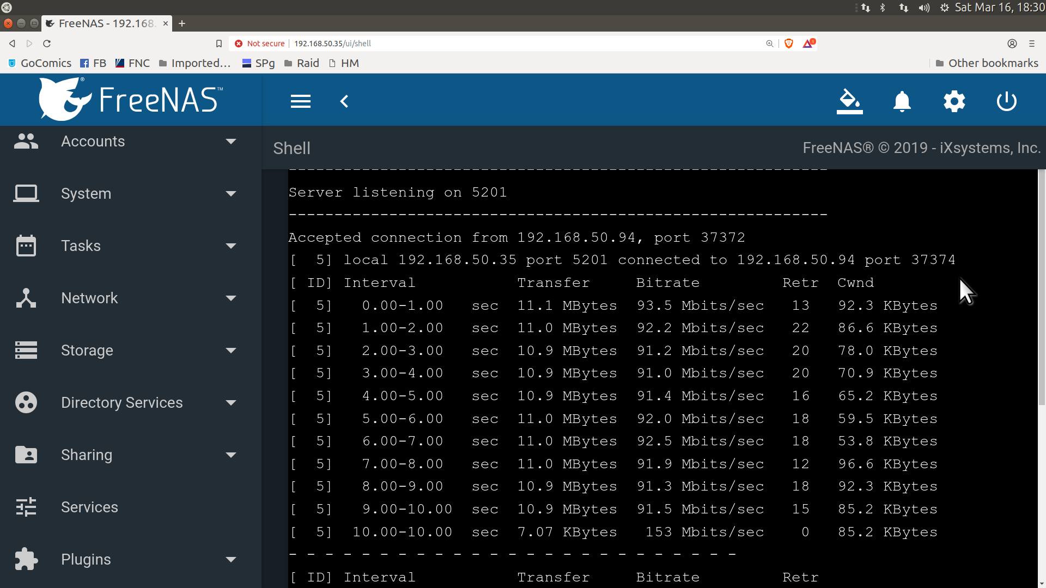Viewport: 1046px width, 588px height.
Task: Open the system tray power gear menu
Action: tap(945, 8)
